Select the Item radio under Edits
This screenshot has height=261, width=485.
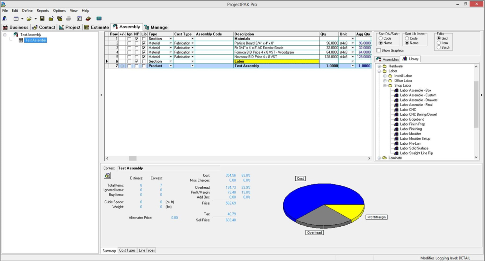tap(439, 43)
